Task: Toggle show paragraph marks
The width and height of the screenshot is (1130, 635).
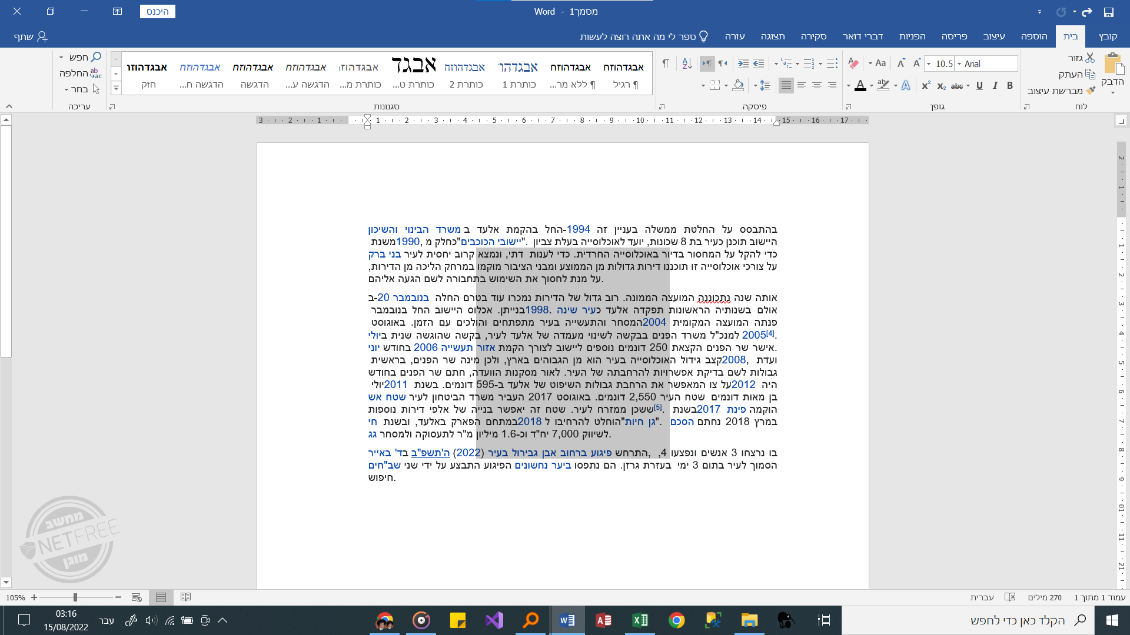Action: coord(666,63)
